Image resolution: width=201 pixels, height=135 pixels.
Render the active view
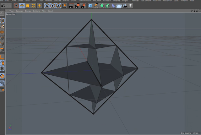pos(71,6)
